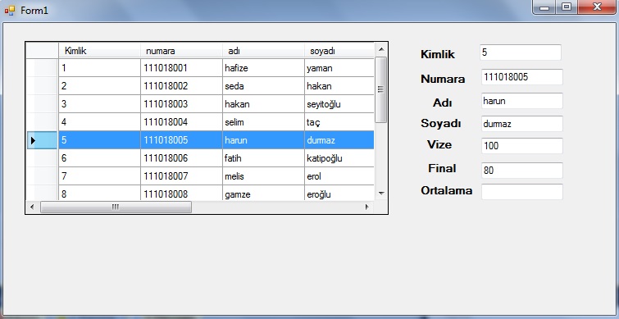Select the name cell melis
This screenshot has height=319, width=619.
(x=263, y=176)
